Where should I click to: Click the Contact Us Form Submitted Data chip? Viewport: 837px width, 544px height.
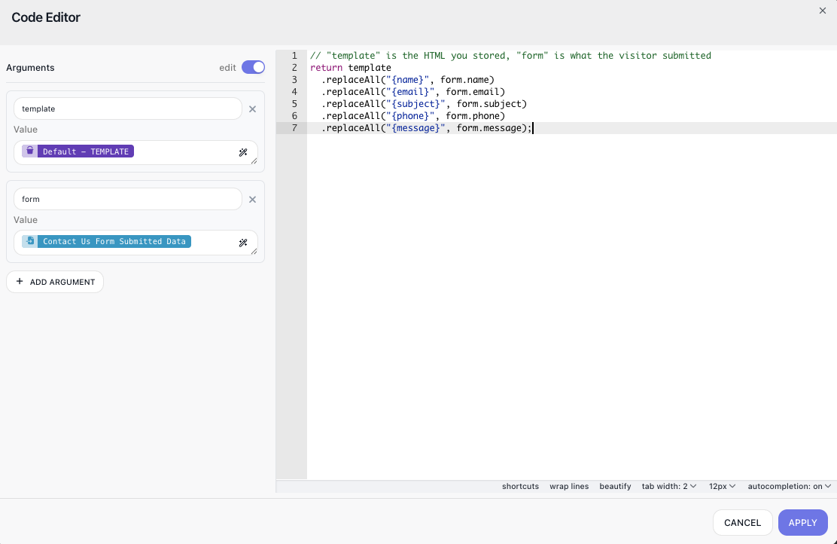tap(106, 241)
